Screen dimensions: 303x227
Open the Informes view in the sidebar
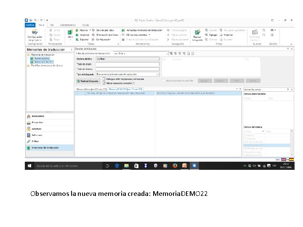[50, 135]
